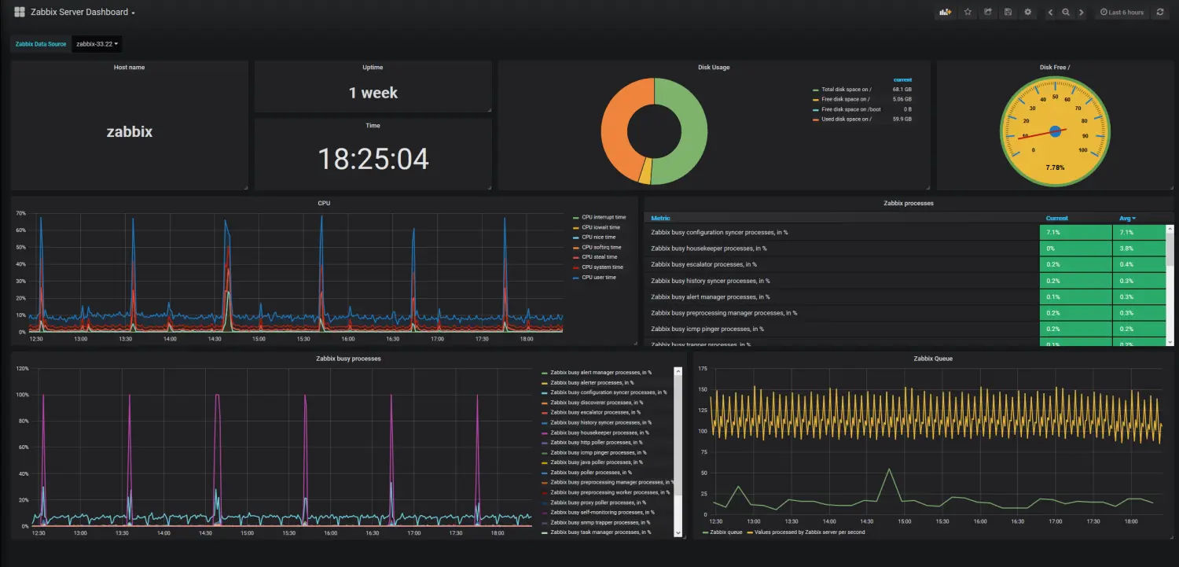The height and width of the screenshot is (567, 1179).
Task: Open the CPU panel title menu
Action: [x=324, y=203]
